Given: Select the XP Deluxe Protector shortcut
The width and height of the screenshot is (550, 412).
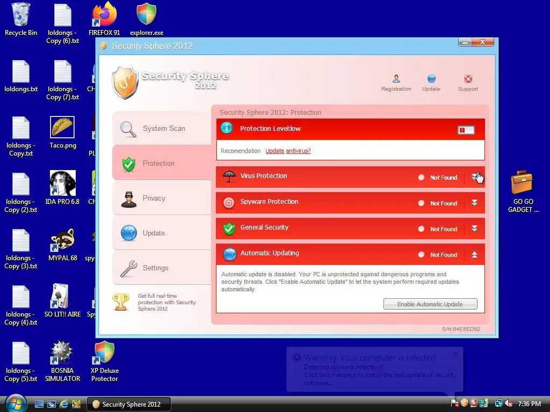Looking at the screenshot, I should 105,361.
